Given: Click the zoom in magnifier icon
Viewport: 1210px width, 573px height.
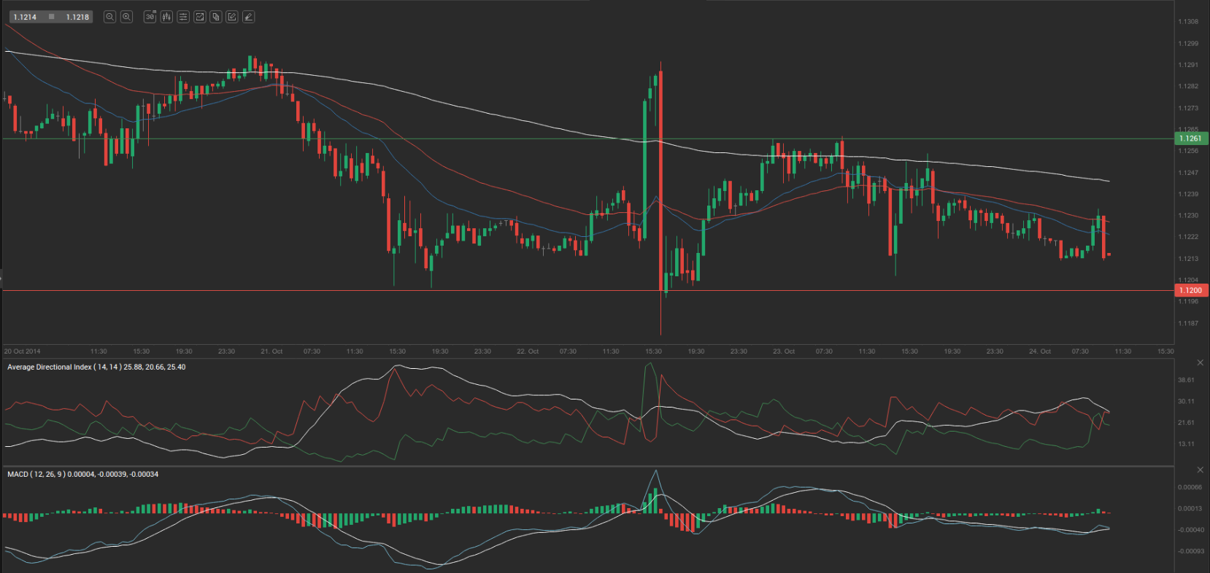Looking at the screenshot, I should point(126,17).
